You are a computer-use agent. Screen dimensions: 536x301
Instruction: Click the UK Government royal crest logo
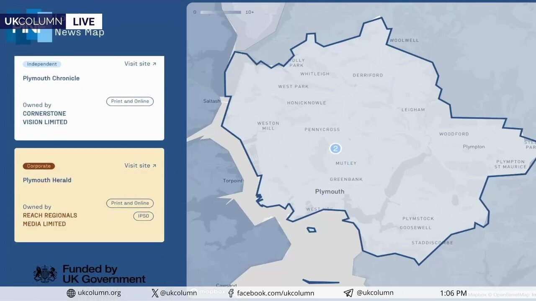[45, 274]
